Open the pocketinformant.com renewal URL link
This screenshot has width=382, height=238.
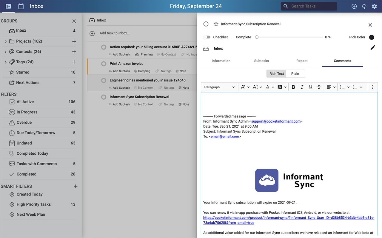289,220
